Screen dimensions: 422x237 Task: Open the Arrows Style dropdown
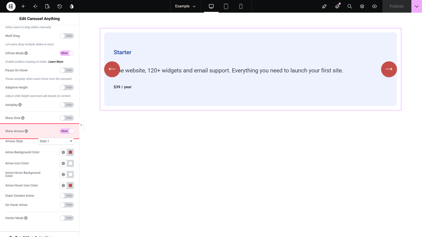point(56,141)
